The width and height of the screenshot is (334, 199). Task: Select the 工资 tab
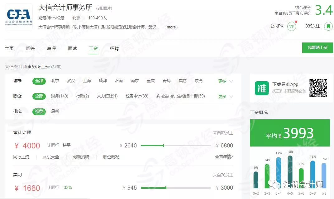click(x=93, y=48)
